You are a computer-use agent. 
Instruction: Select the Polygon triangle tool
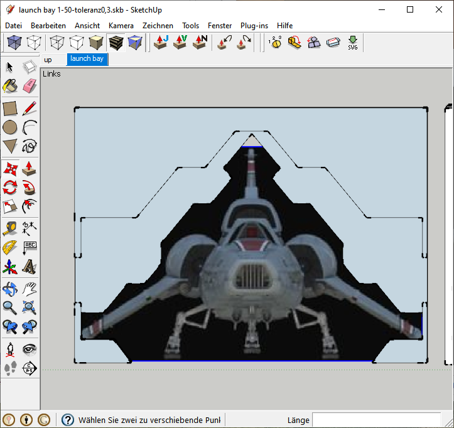(10, 146)
